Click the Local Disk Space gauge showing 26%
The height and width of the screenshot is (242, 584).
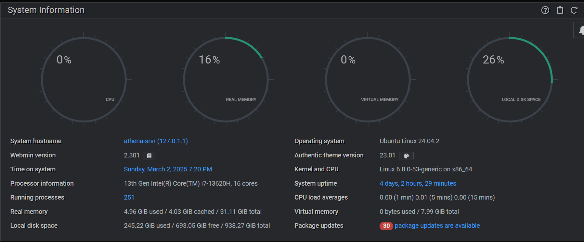pos(510,79)
